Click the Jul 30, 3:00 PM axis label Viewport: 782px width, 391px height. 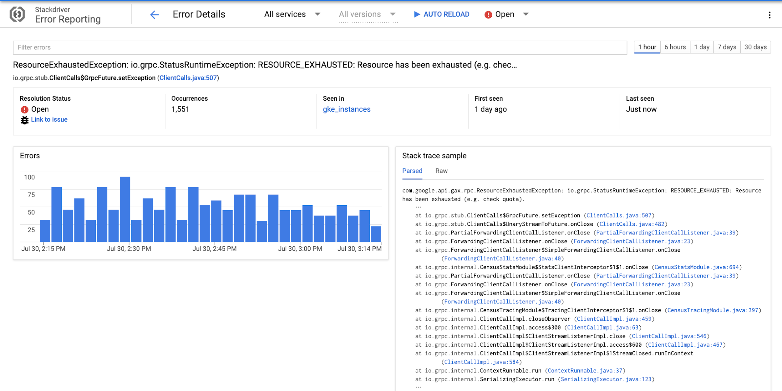300,249
